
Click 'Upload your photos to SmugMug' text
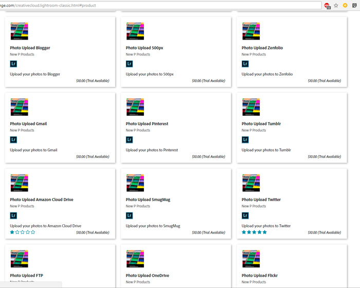click(x=153, y=226)
